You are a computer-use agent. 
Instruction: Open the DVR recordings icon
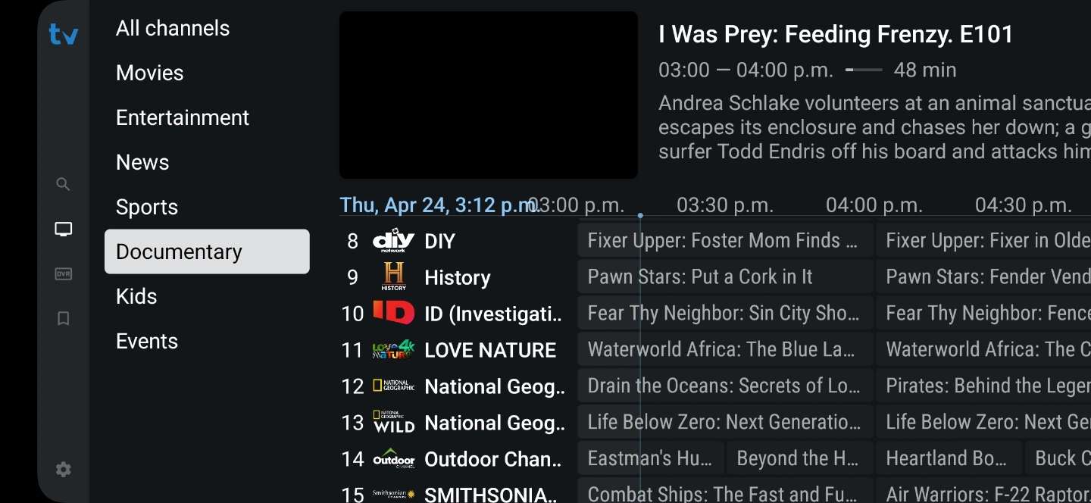(64, 273)
